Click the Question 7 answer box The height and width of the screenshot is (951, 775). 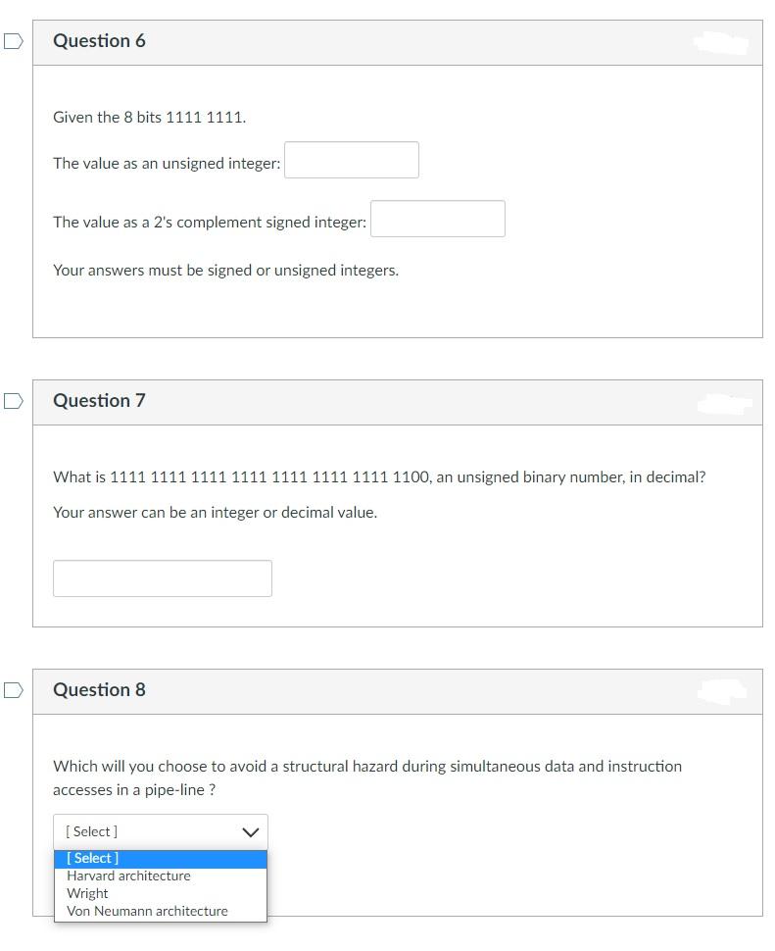[x=162, y=577]
